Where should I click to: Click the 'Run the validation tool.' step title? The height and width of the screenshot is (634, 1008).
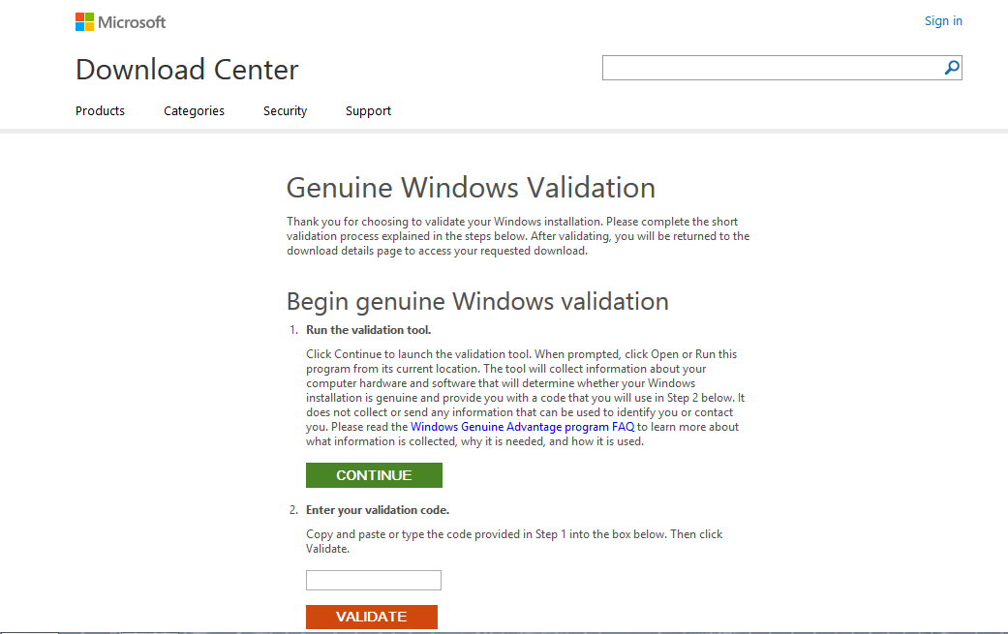click(x=368, y=329)
